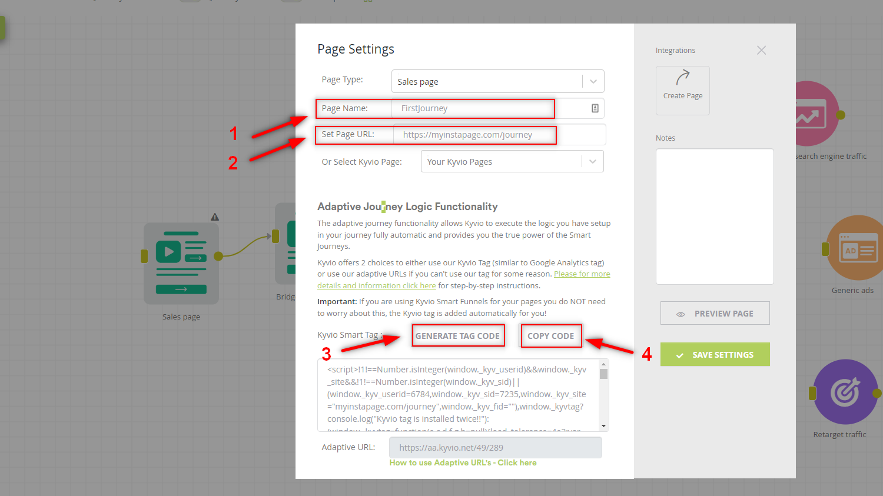
Task: Open the Please for more details link
Action: (464, 279)
